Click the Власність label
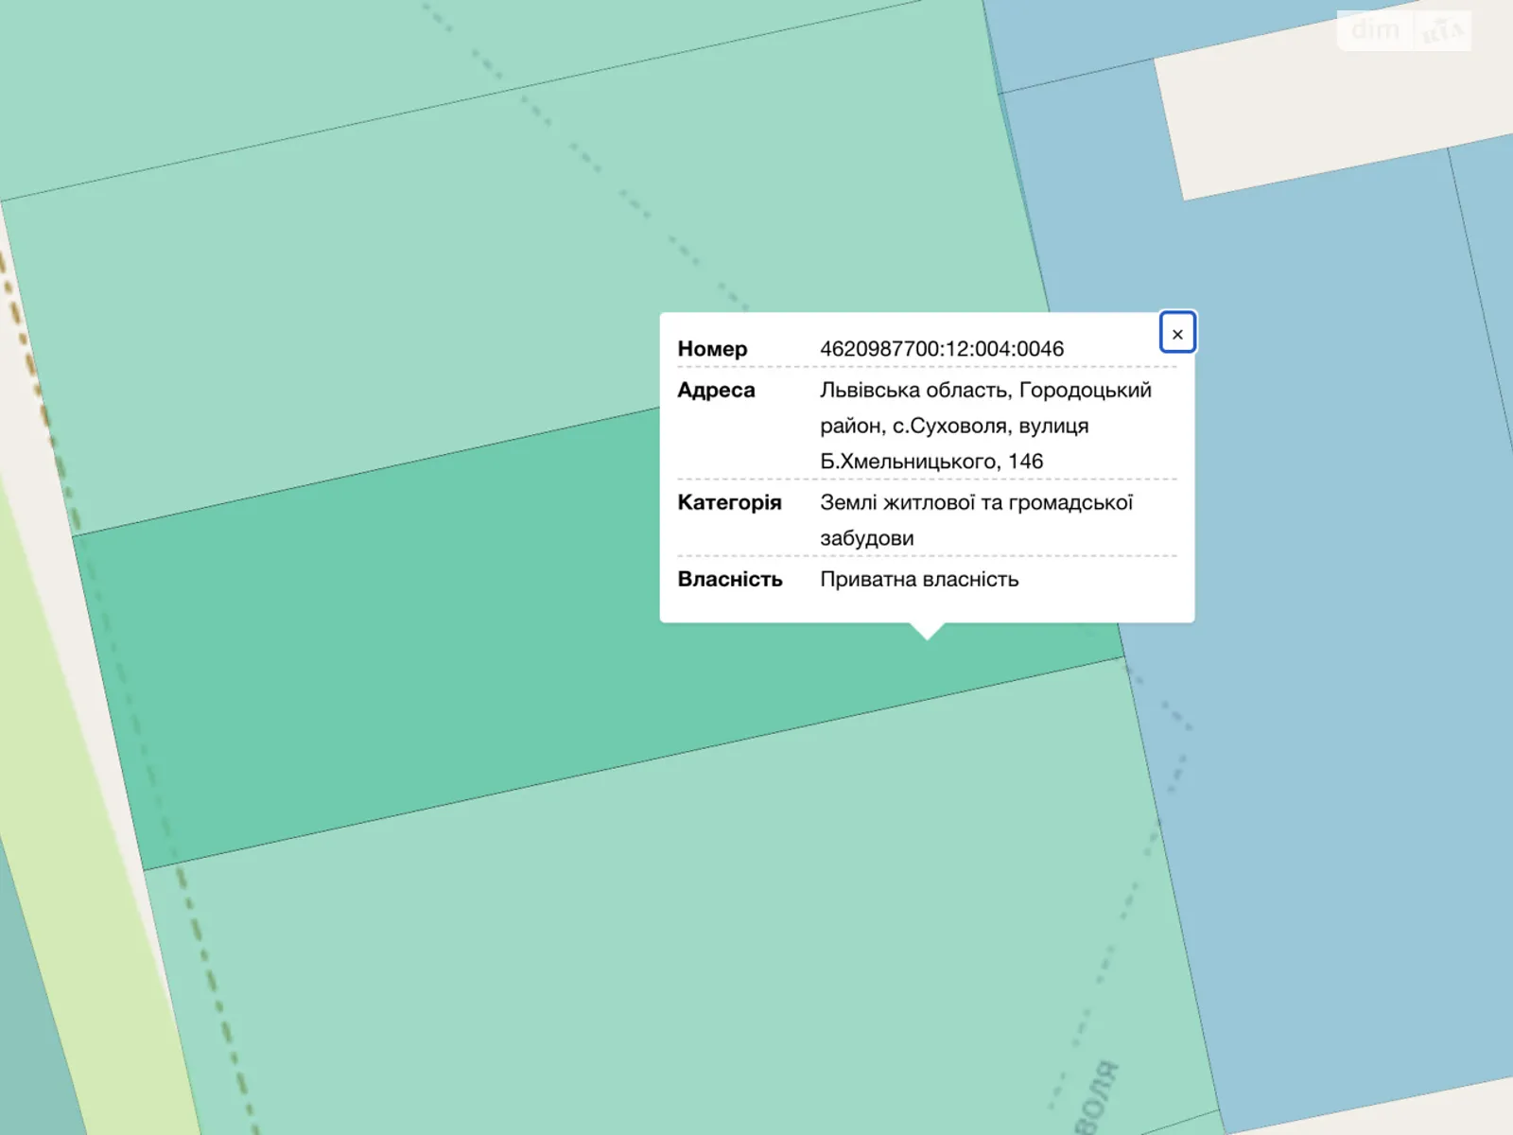This screenshot has width=1513, height=1135. click(730, 579)
